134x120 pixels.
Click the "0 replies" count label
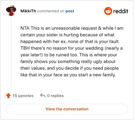click(x=55, y=96)
